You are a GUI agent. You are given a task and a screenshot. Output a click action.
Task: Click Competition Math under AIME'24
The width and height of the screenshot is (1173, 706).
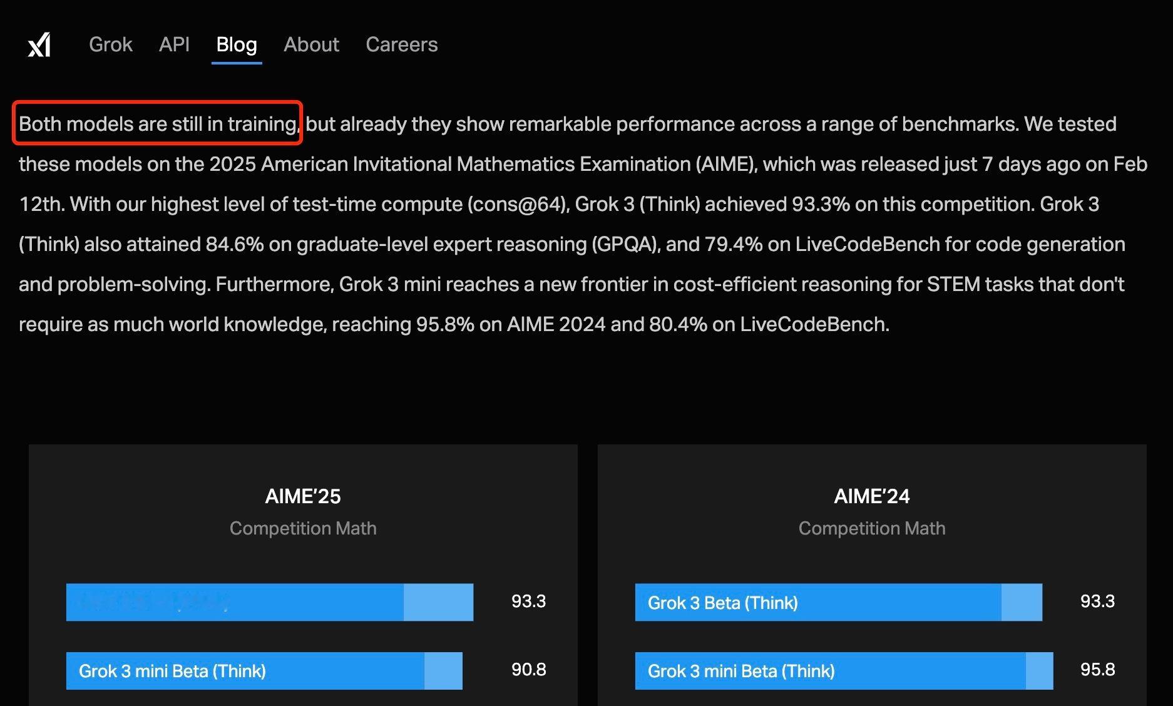coord(872,528)
